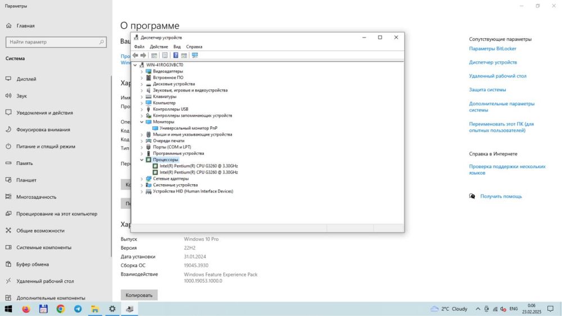Select the Программные устройства icon

[148, 154]
